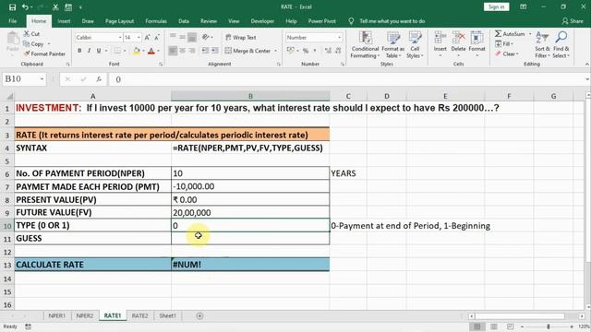Open the Power Pivot tab
This screenshot has width=591, height=332.
(x=322, y=21)
